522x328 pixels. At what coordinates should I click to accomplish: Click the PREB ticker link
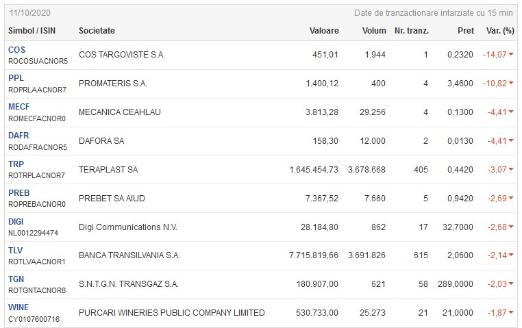[x=19, y=193]
